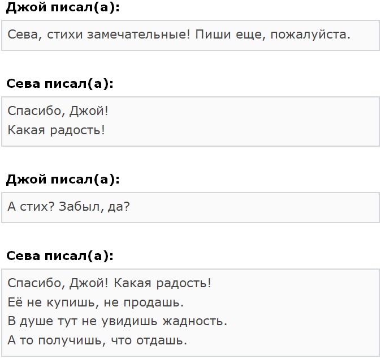Click the word 'стих?' in third quote
Viewport: 381px width, 358px height.
coord(37,207)
